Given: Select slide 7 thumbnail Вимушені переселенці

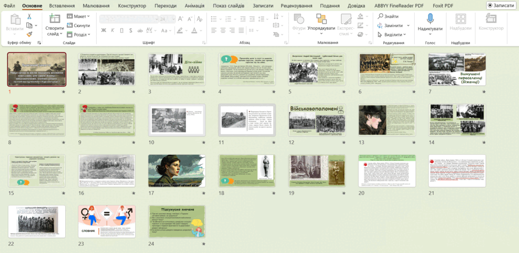Looking at the screenshot, I should [457, 69].
